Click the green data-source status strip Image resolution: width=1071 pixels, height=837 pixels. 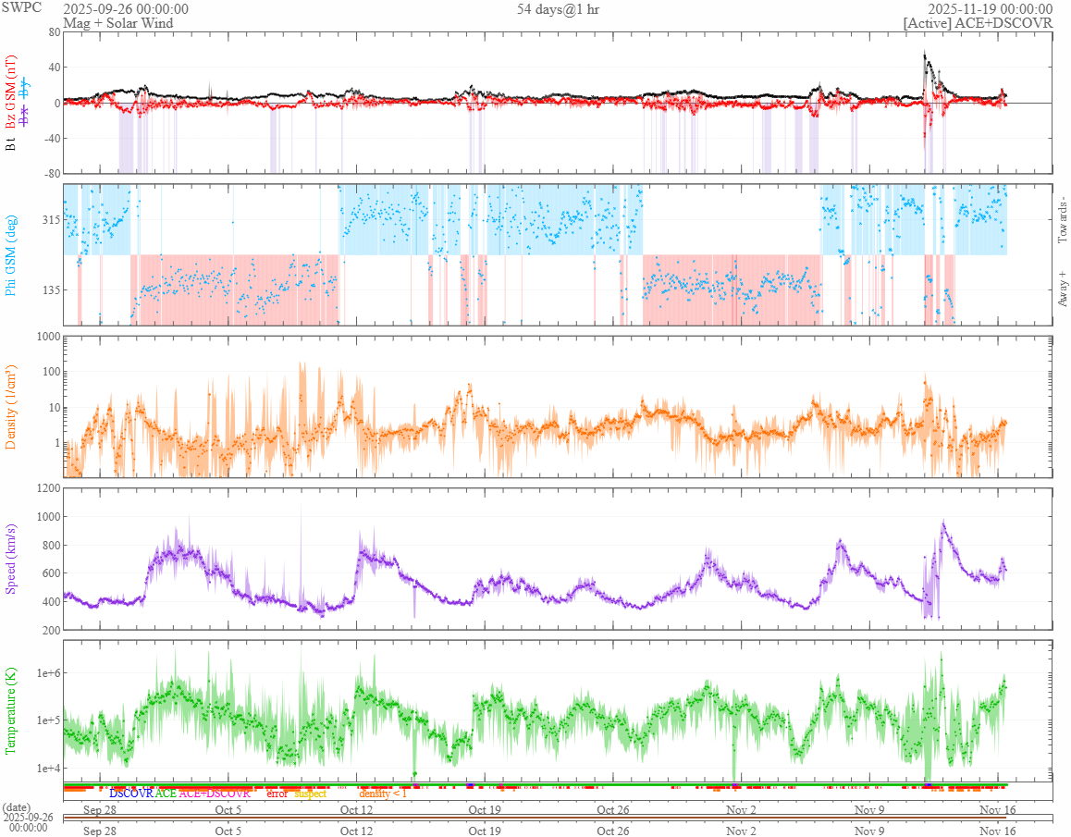coord(535,785)
